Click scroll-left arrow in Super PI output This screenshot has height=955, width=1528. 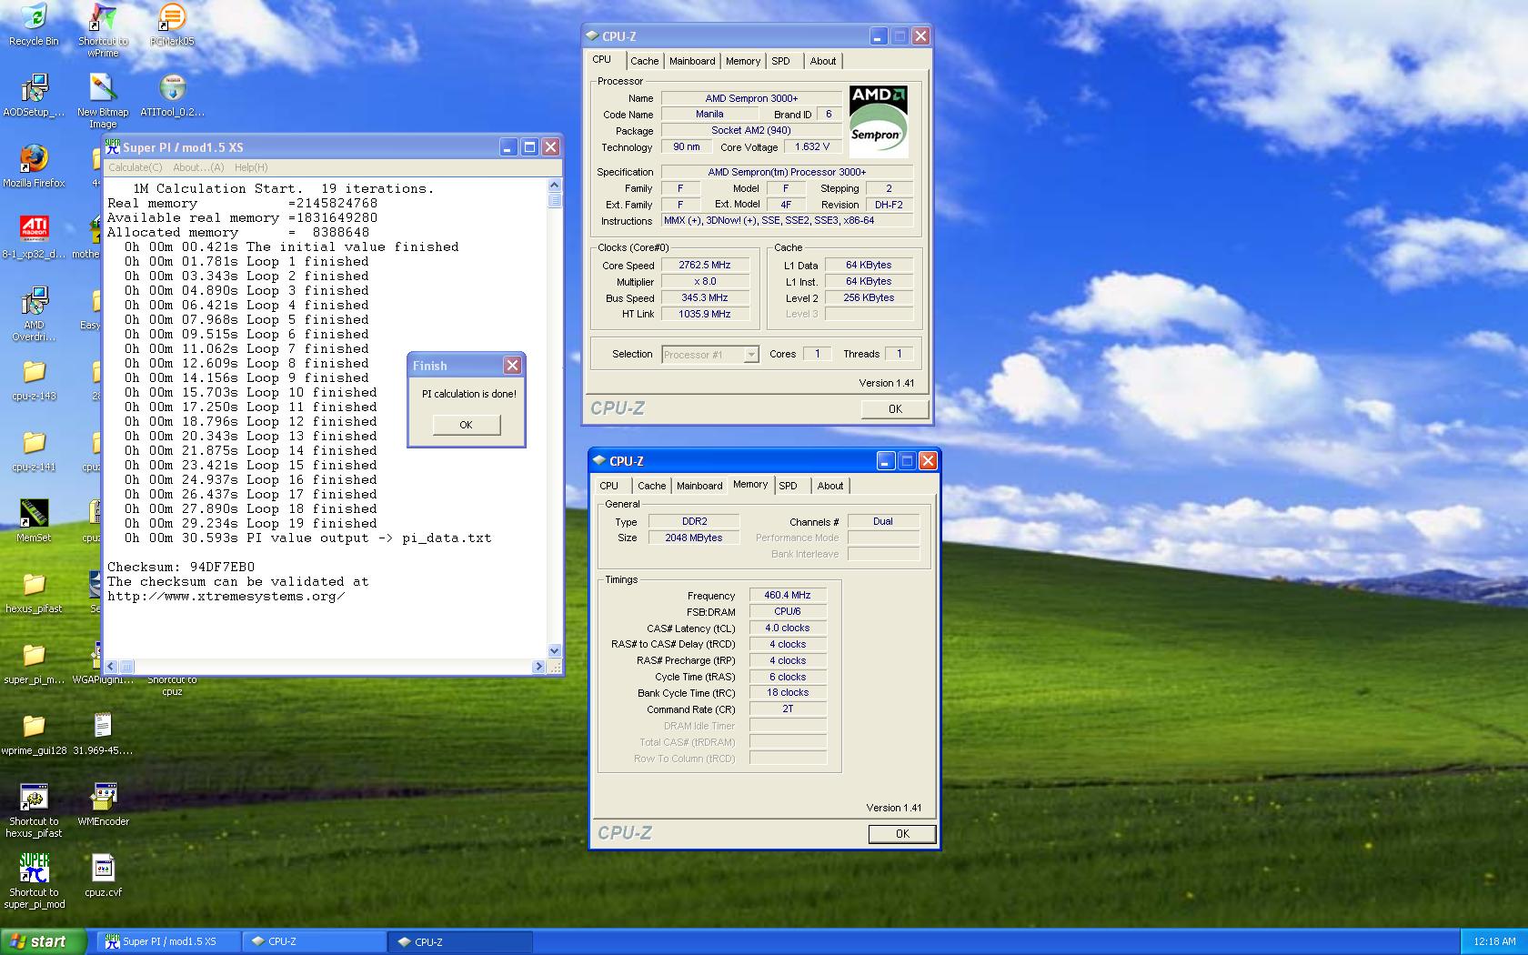pos(113,667)
